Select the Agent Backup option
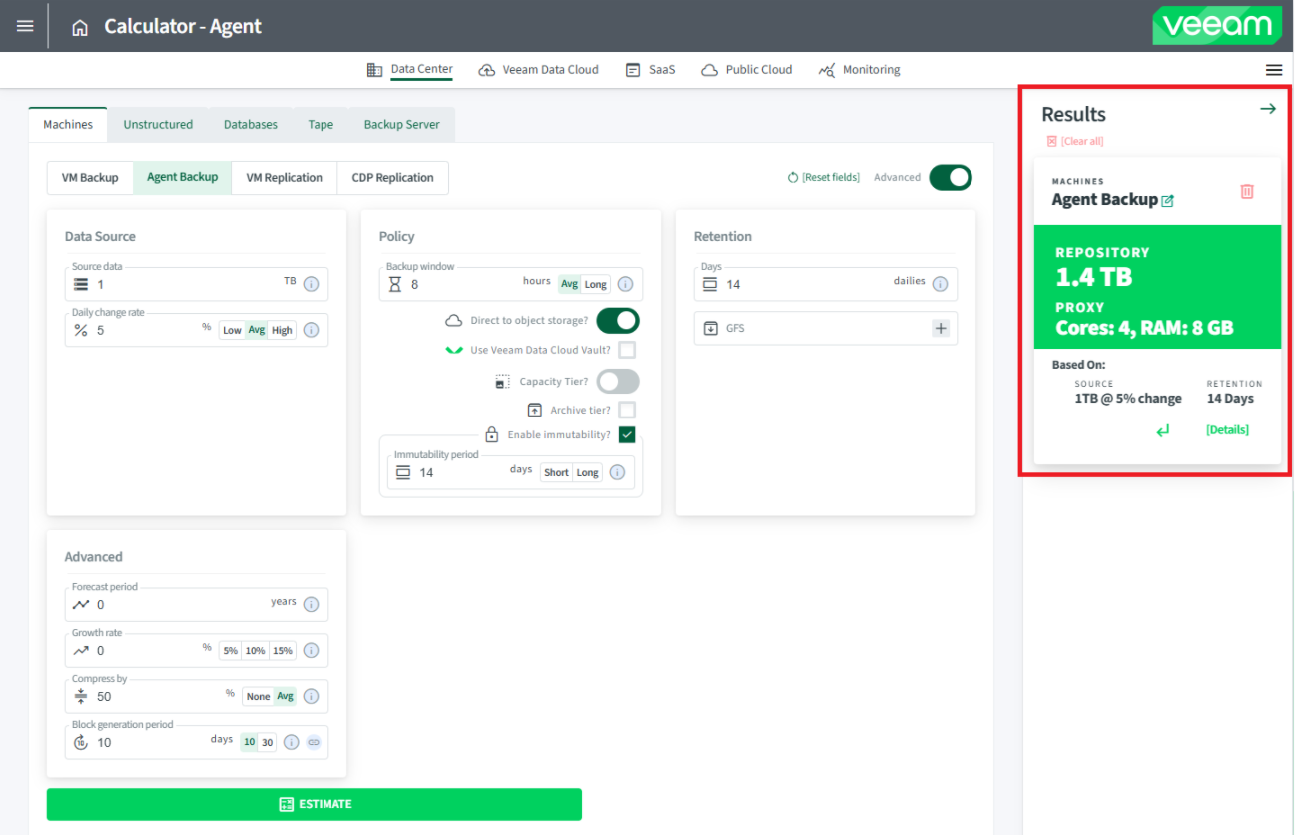The image size is (1295, 835). (182, 178)
